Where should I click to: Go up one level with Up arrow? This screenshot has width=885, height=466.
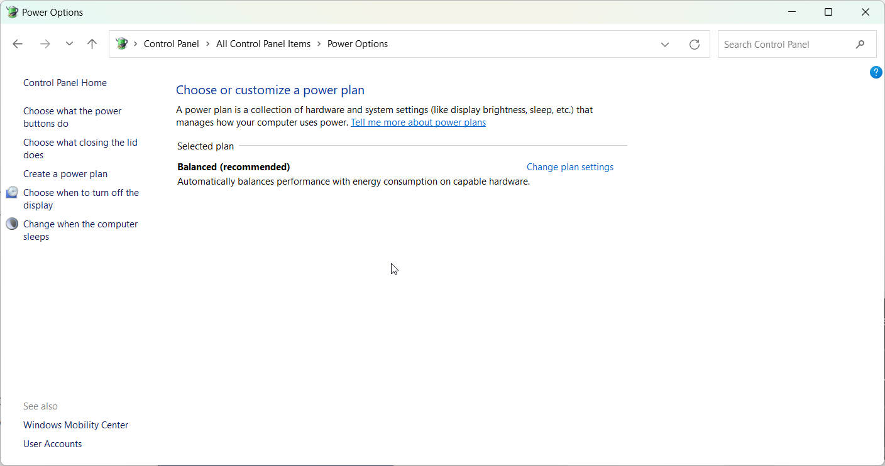(x=92, y=44)
